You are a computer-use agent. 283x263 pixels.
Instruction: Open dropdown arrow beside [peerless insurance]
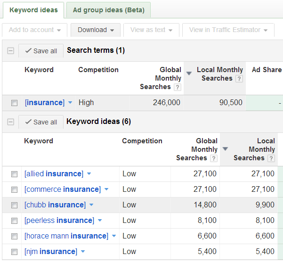tap(100, 221)
